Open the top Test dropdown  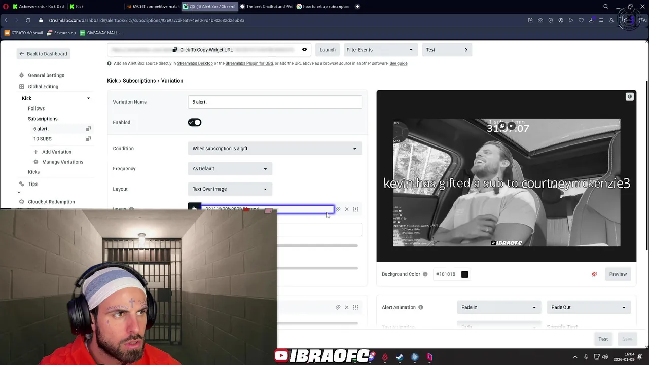[x=447, y=50]
